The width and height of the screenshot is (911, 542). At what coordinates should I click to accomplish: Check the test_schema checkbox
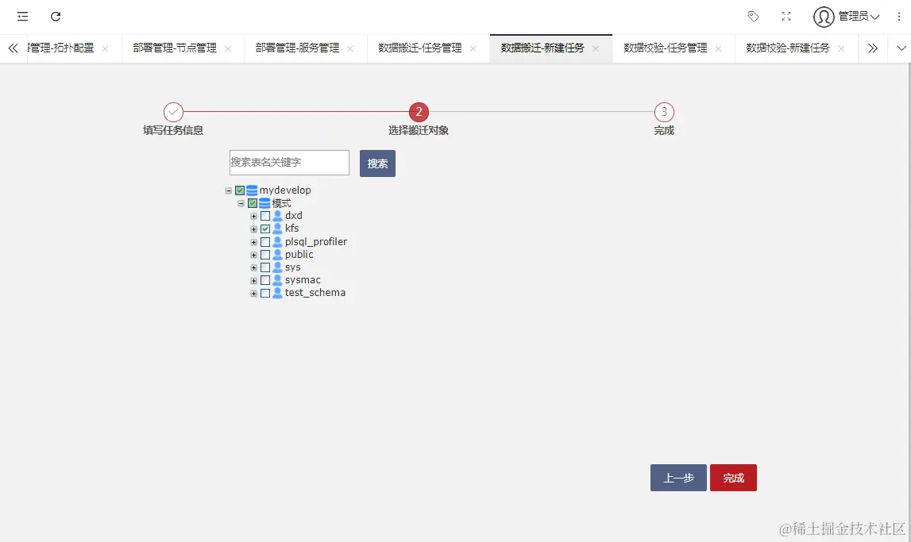pos(265,293)
